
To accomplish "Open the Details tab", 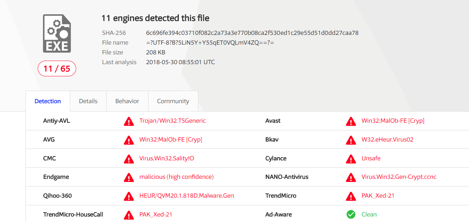I will point(88,101).
